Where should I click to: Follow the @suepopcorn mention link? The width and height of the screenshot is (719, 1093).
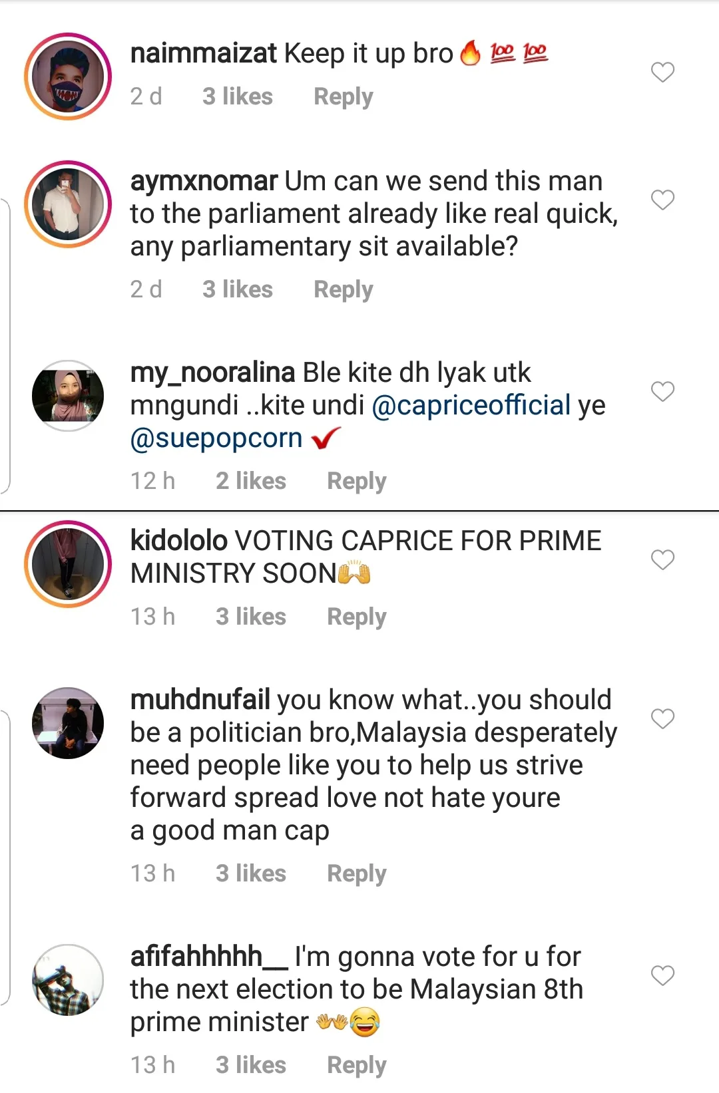tap(216, 438)
